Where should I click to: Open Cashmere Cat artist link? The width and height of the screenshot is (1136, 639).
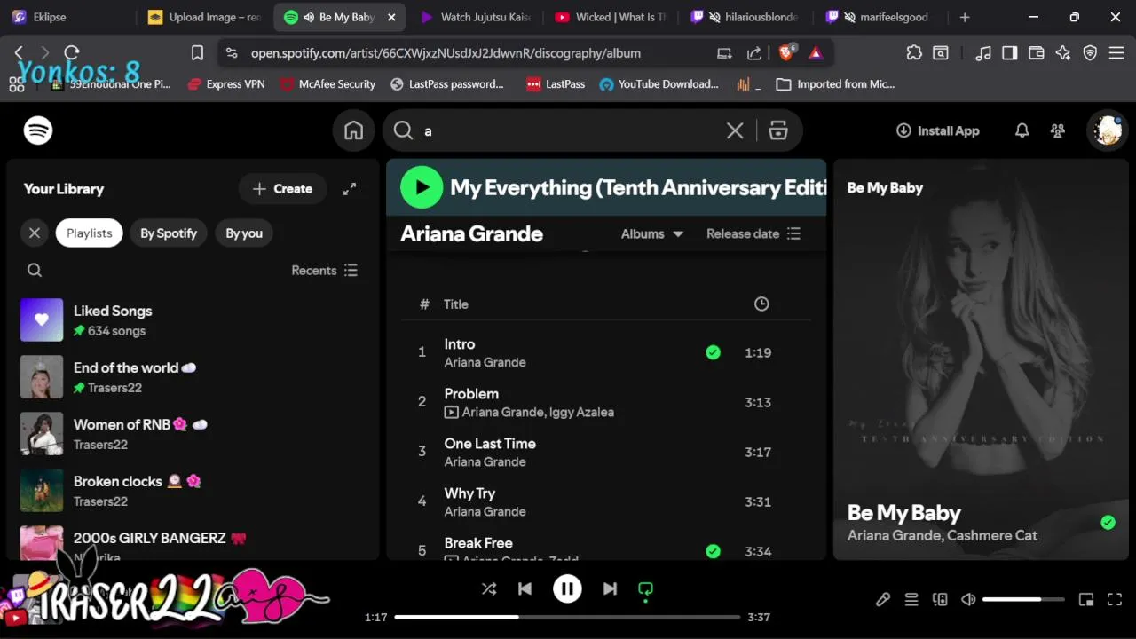(992, 535)
